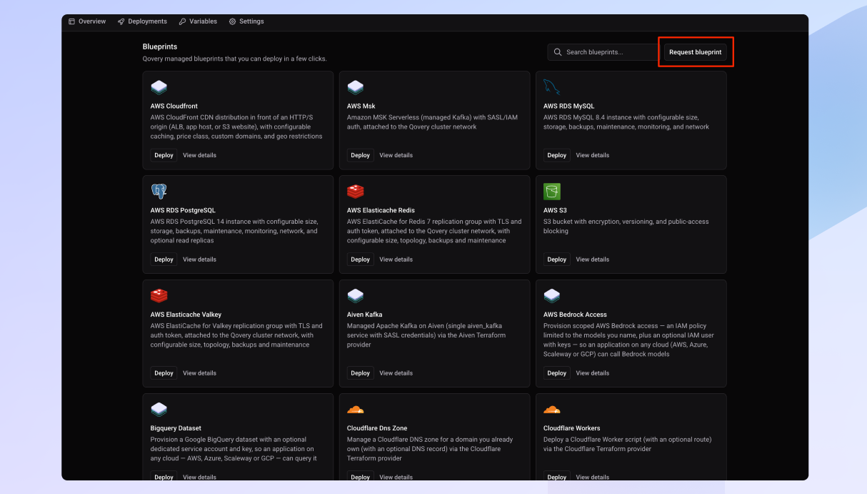This screenshot has height=494, width=867.
Task: Click the Bigquery Dataset title text
Action: tap(176, 428)
